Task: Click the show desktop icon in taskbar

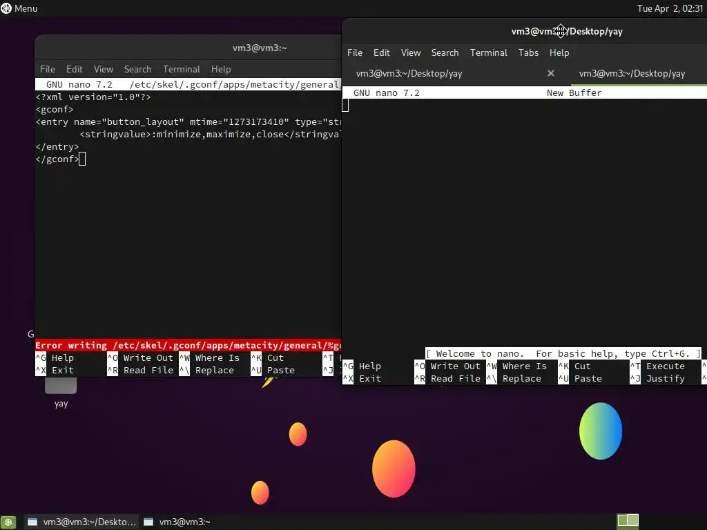Action: (x=8, y=522)
